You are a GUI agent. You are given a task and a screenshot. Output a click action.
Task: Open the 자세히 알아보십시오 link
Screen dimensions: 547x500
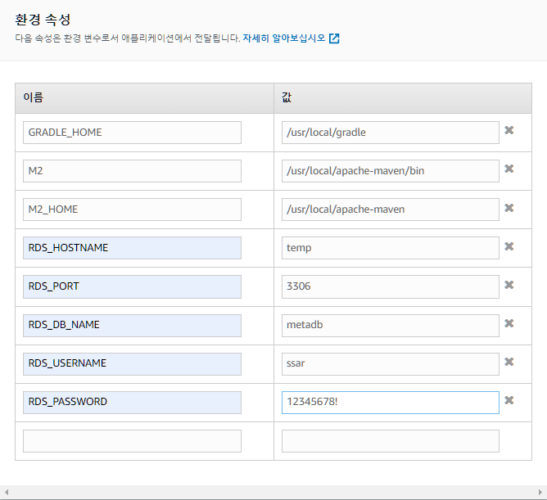click(283, 38)
